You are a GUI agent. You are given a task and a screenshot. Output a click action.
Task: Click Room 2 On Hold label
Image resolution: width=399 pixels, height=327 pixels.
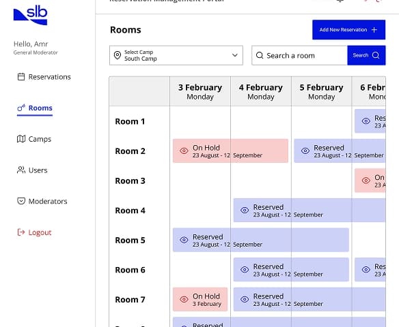pyautogui.click(x=206, y=148)
